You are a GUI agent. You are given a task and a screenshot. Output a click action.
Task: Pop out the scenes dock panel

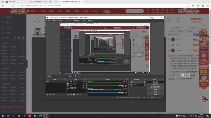tap(65, 79)
